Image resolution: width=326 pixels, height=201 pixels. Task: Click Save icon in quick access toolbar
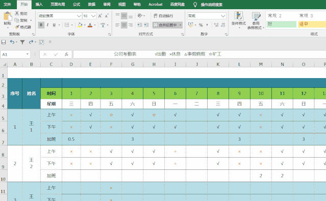point(4,42)
